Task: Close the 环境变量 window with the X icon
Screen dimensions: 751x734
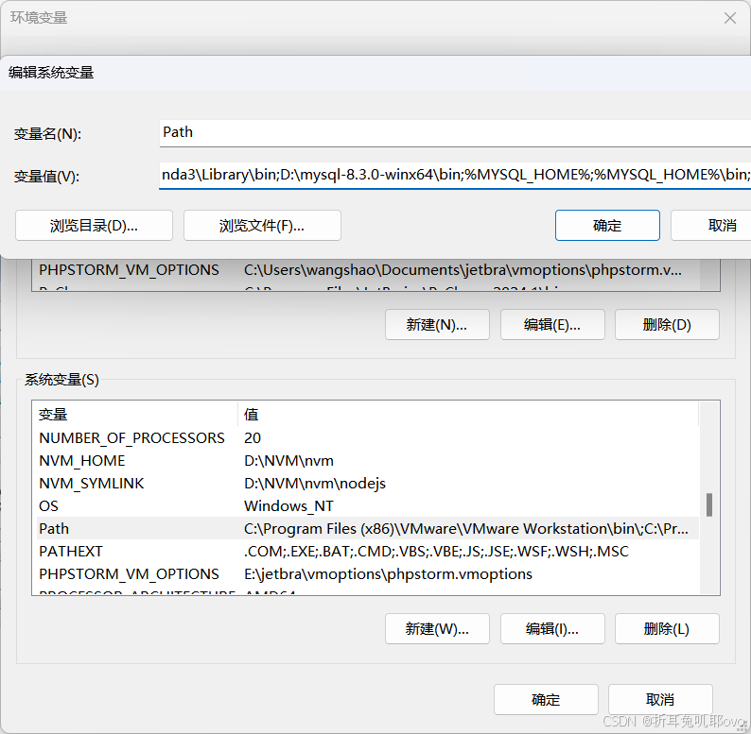Action: (x=729, y=18)
